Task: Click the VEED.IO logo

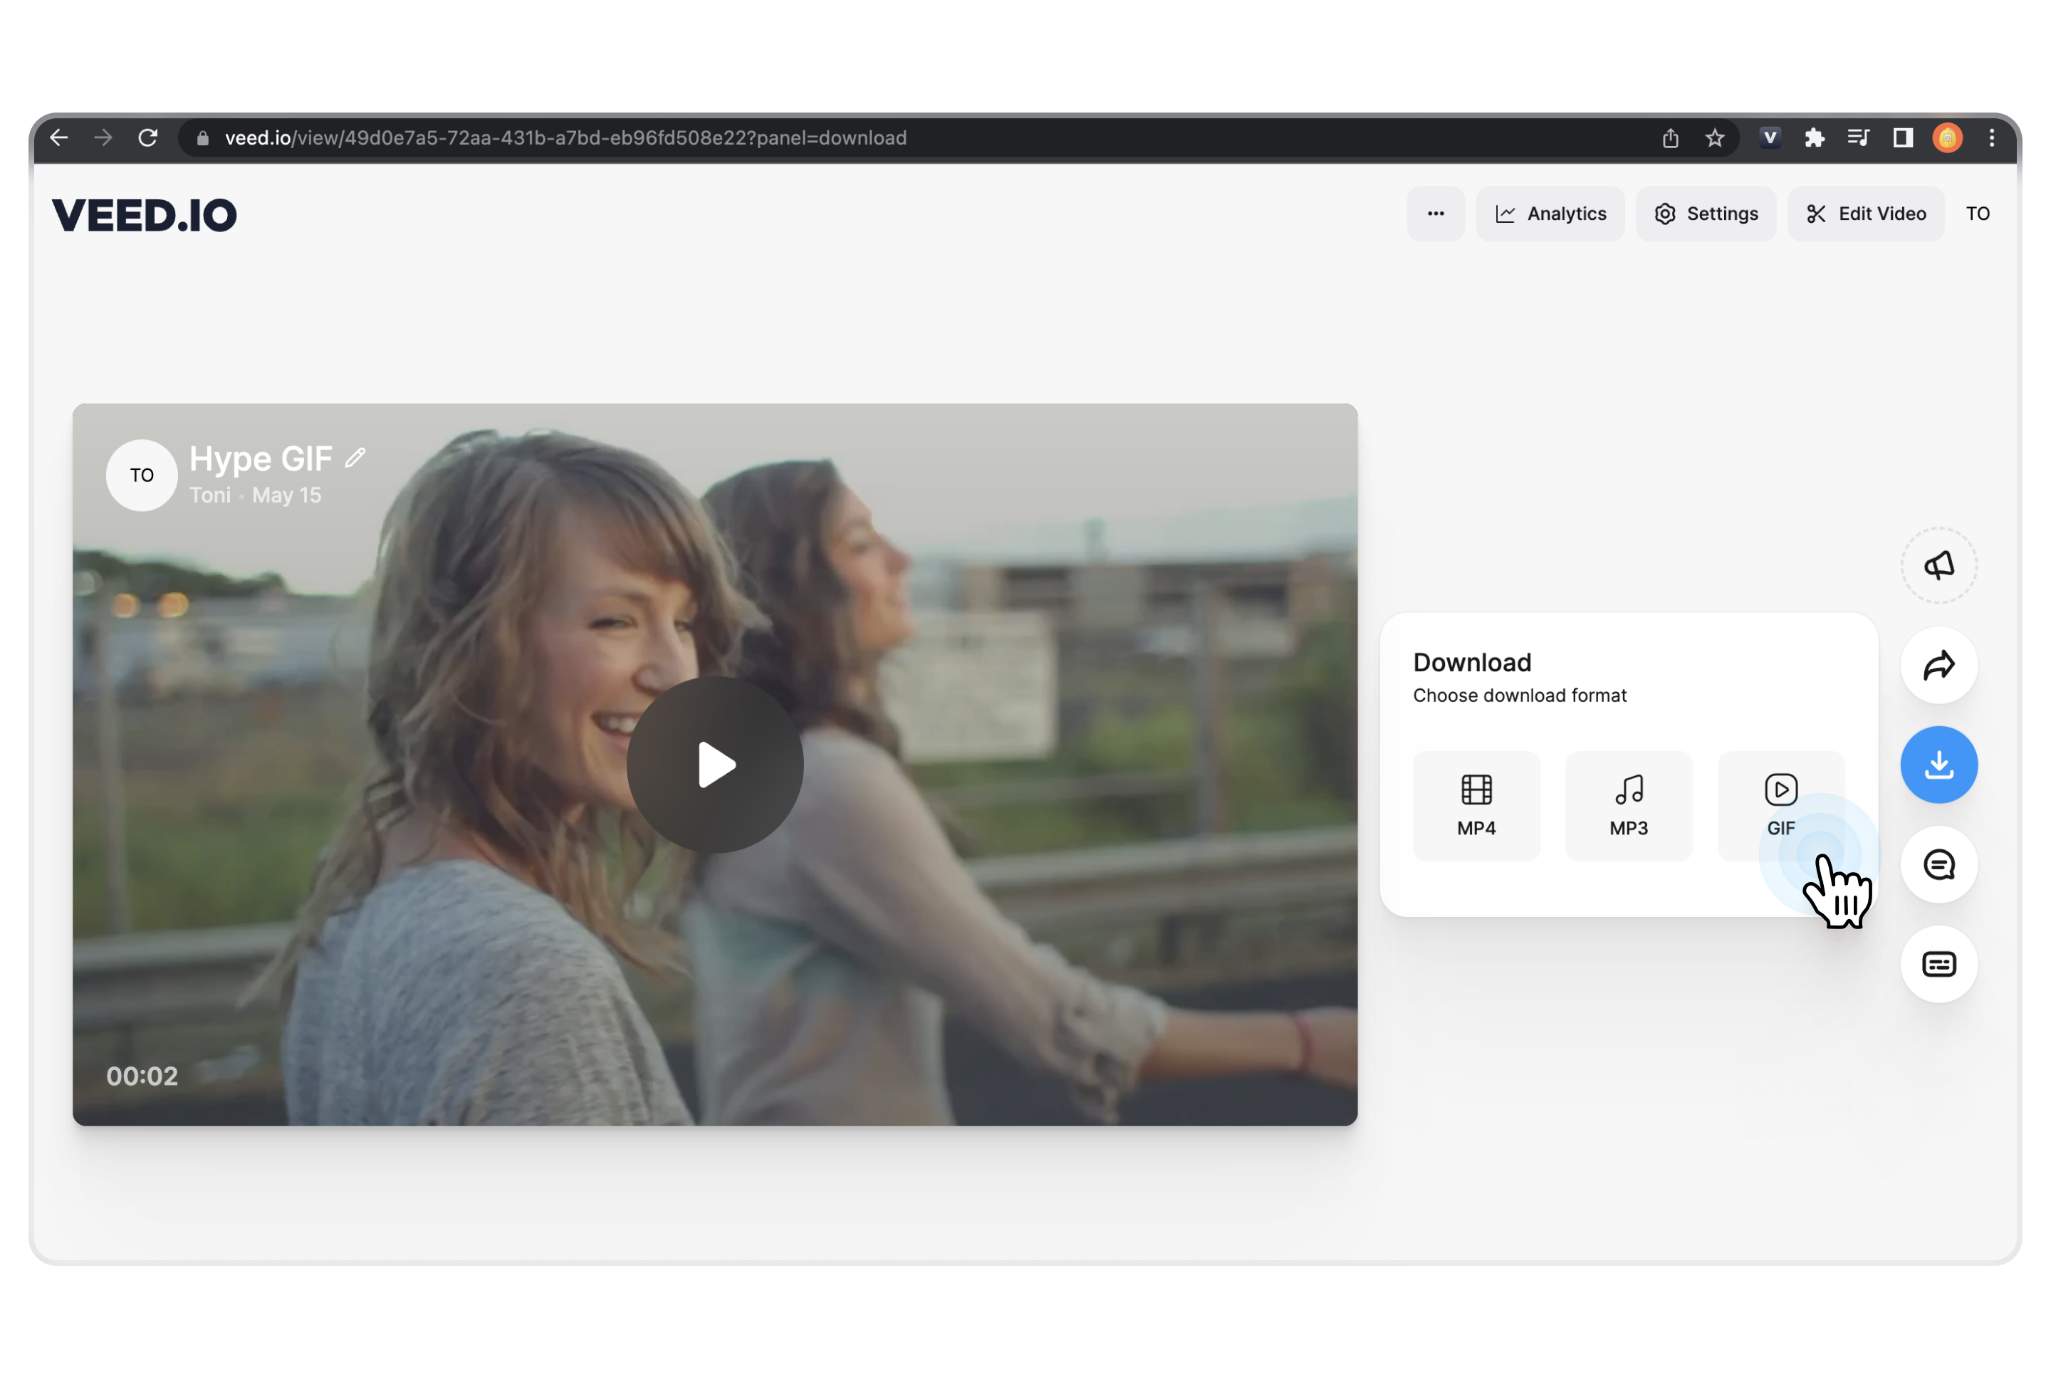Action: (145, 214)
